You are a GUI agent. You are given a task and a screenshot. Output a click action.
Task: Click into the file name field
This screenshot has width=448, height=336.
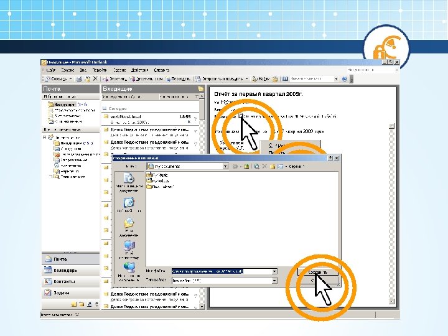click(x=222, y=271)
